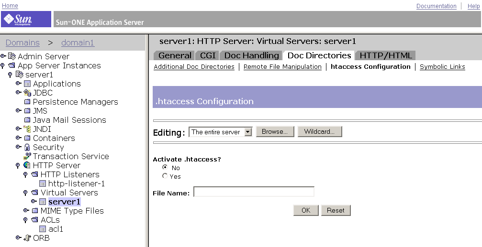Click the OK button
The height and width of the screenshot is (247, 482).
click(x=306, y=210)
